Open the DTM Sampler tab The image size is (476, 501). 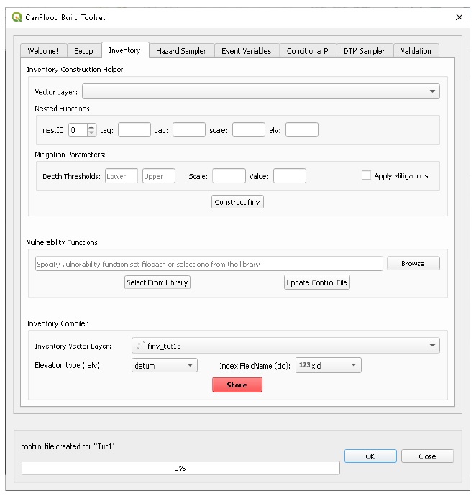365,51
